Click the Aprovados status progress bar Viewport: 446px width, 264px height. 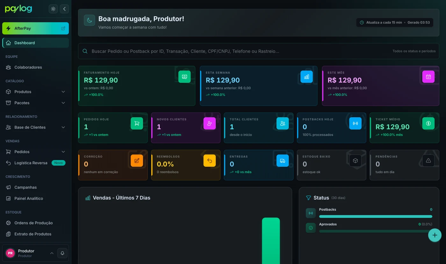(x=376, y=231)
